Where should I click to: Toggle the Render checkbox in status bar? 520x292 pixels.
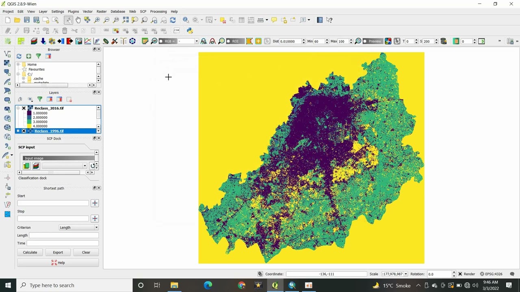tap(460, 274)
